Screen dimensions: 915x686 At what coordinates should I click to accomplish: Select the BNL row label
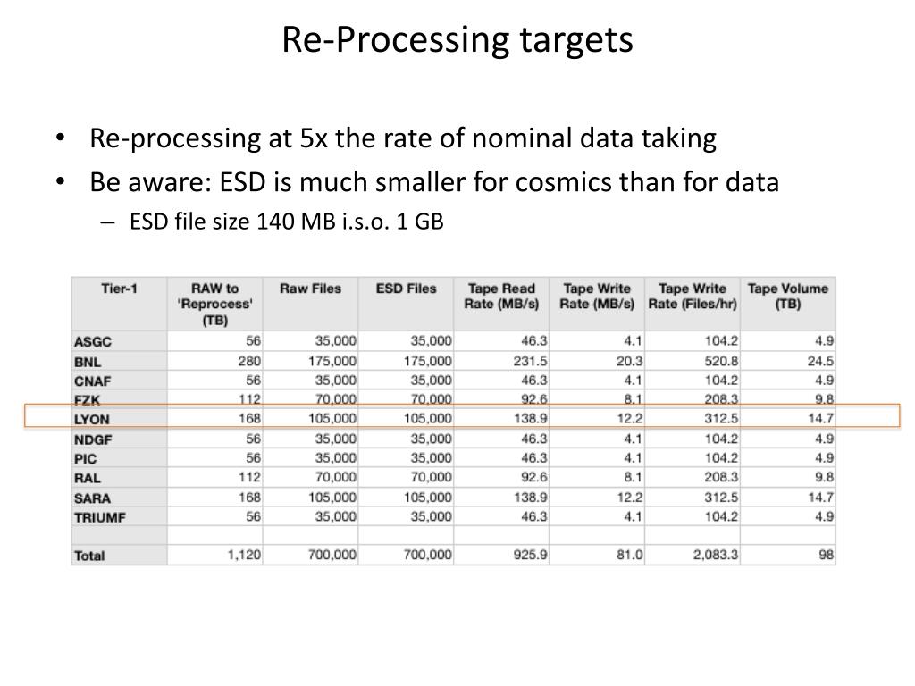point(88,362)
